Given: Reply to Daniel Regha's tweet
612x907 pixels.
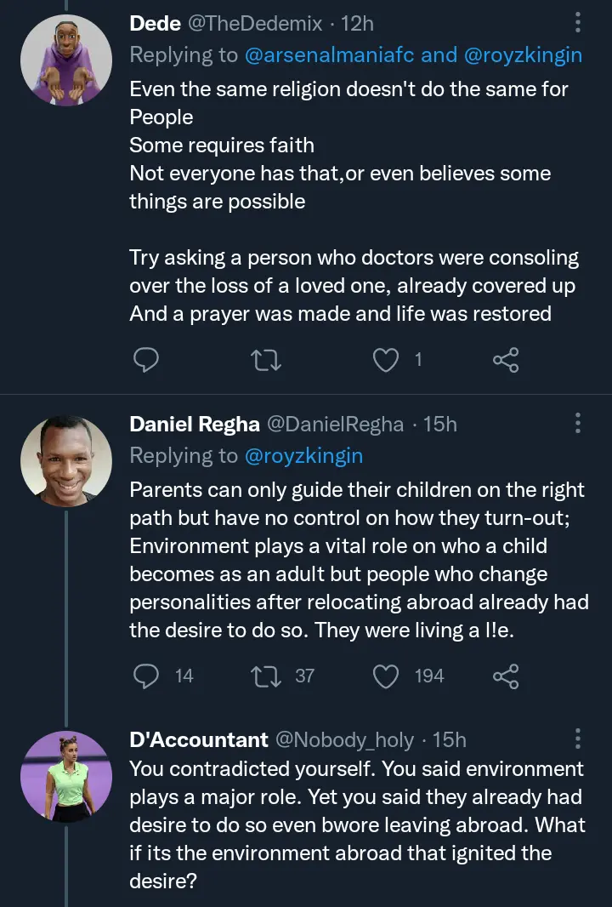Looking at the screenshot, I should [x=147, y=676].
